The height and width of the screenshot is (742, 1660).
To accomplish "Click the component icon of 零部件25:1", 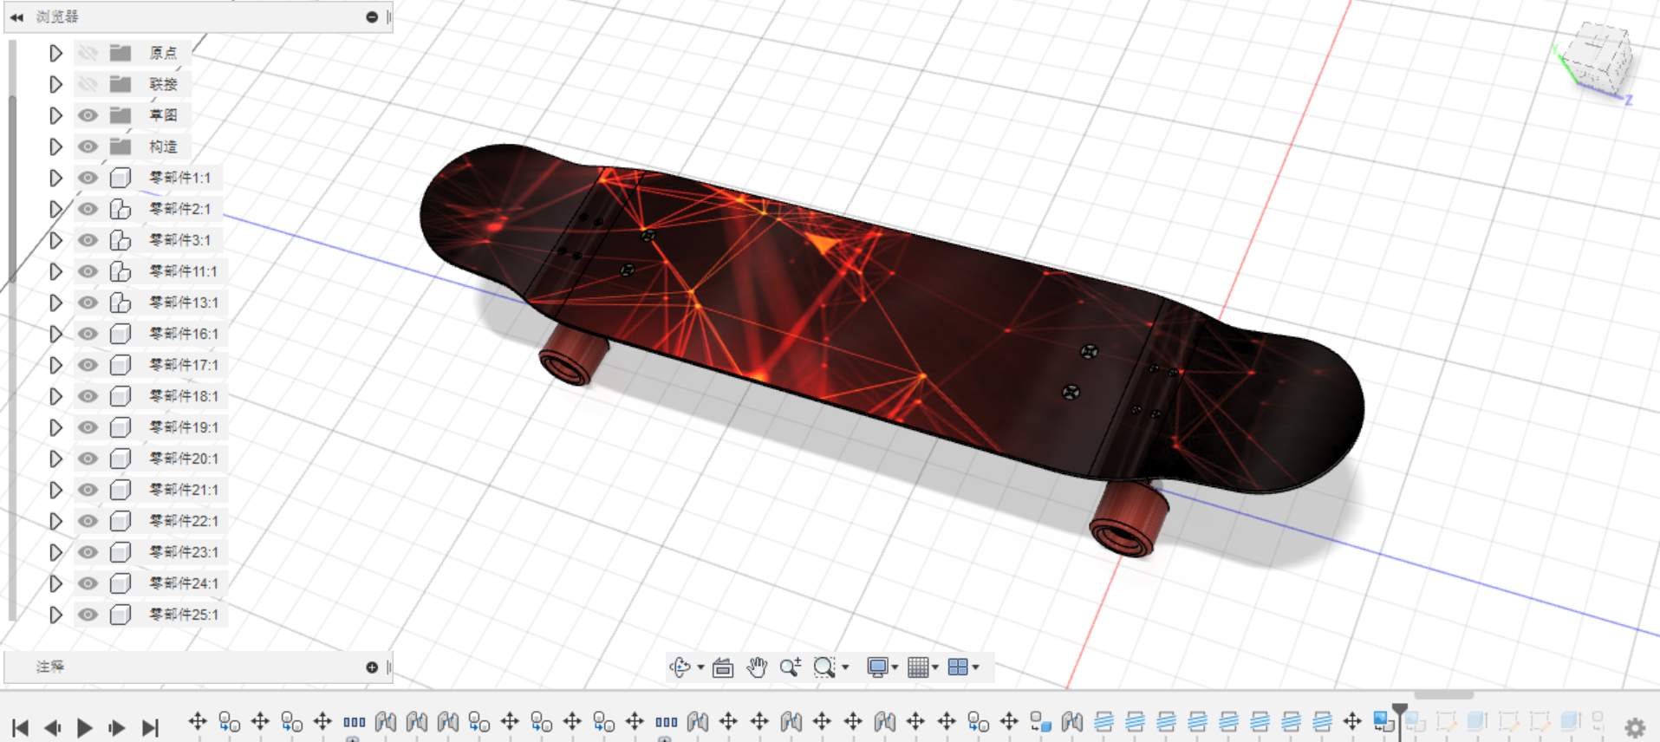I will pos(120,615).
